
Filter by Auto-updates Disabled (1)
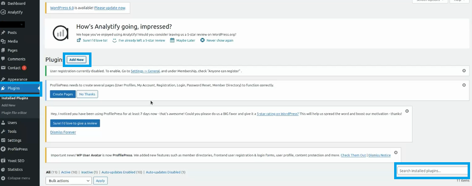click(x=165, y=172)
